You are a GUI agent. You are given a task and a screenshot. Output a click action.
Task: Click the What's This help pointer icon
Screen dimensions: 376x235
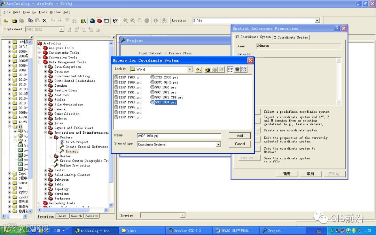coord(115,21)
